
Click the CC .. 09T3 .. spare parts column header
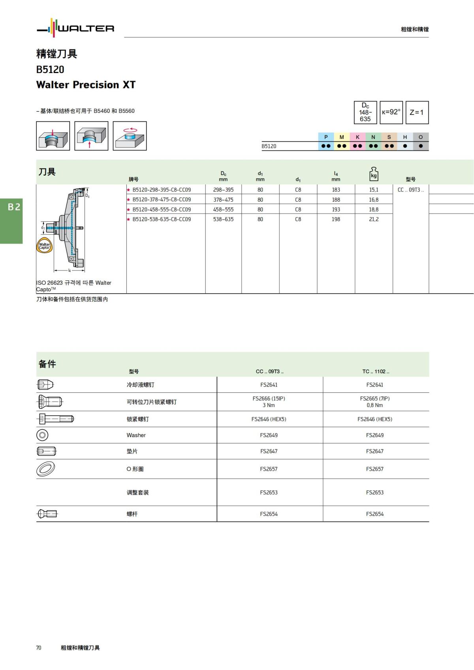(x=269, y=372)
